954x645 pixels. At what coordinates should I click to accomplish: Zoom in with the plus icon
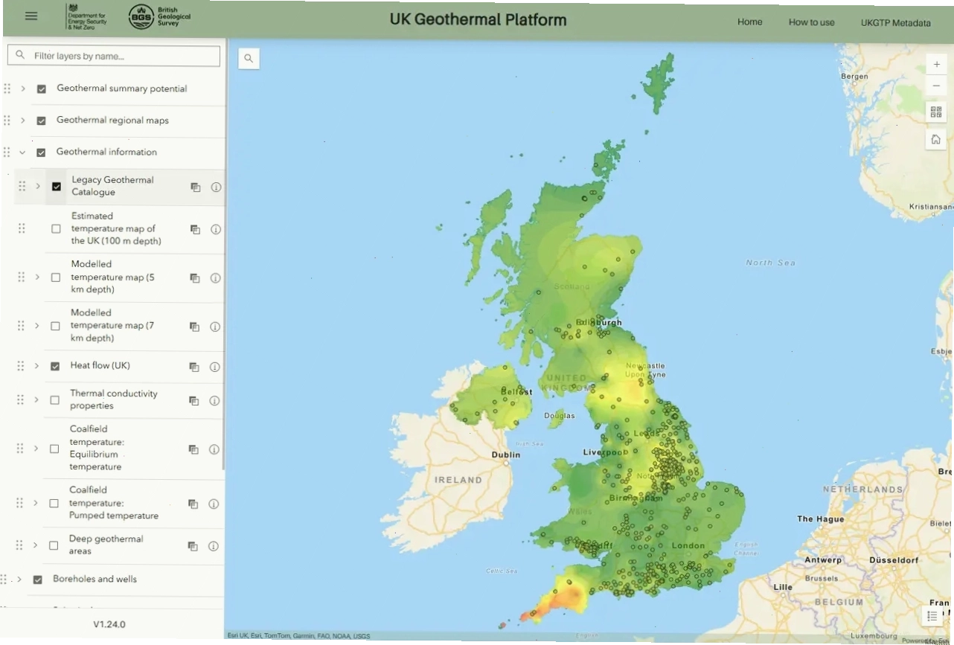coord(936,65)
